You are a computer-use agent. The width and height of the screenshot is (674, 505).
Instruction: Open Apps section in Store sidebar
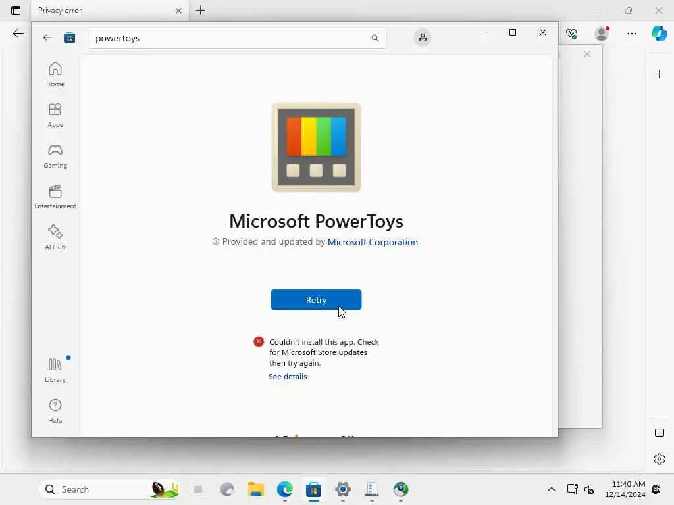55,115
